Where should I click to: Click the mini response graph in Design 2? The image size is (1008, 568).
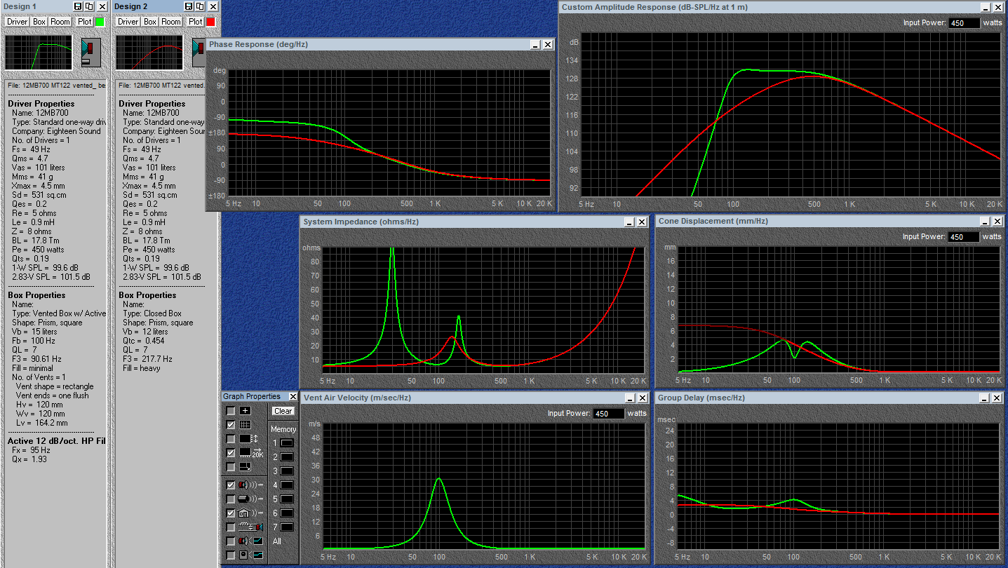(x=149, y=53)
